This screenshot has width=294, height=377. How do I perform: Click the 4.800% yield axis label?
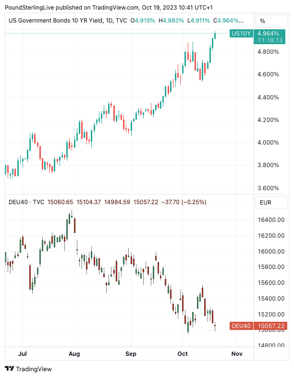269,51
